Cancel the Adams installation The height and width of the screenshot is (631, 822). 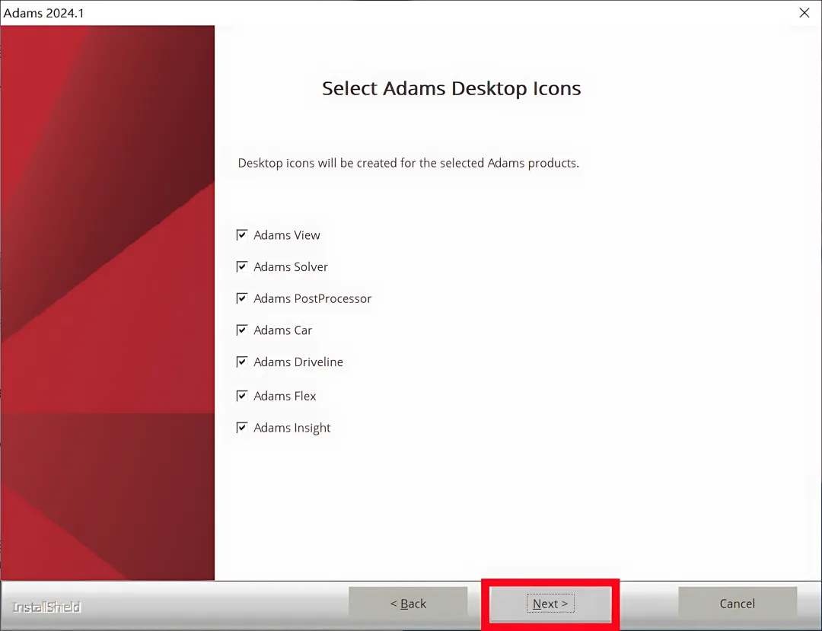pyautogui.click(x=737, y=604)
